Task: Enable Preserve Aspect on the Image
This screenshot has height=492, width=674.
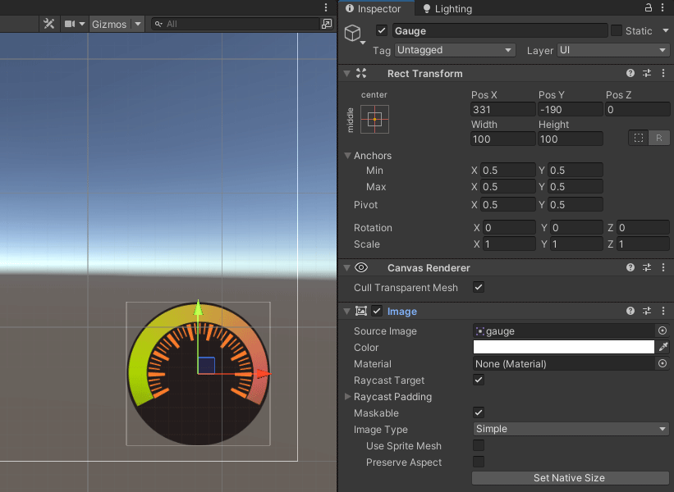Action: point(479,462)
